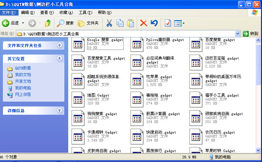
Task: Open the 查看(V) menu
Action: click(x=47, y=13)
